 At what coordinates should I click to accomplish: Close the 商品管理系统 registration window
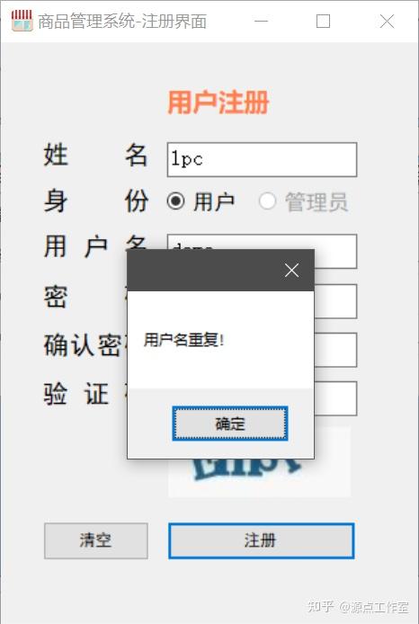click(x=387, y=21)
